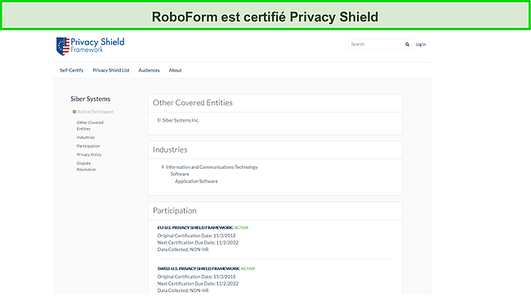Click the EU-U.S. Data Collected: NON-HR line

[183, 250]
